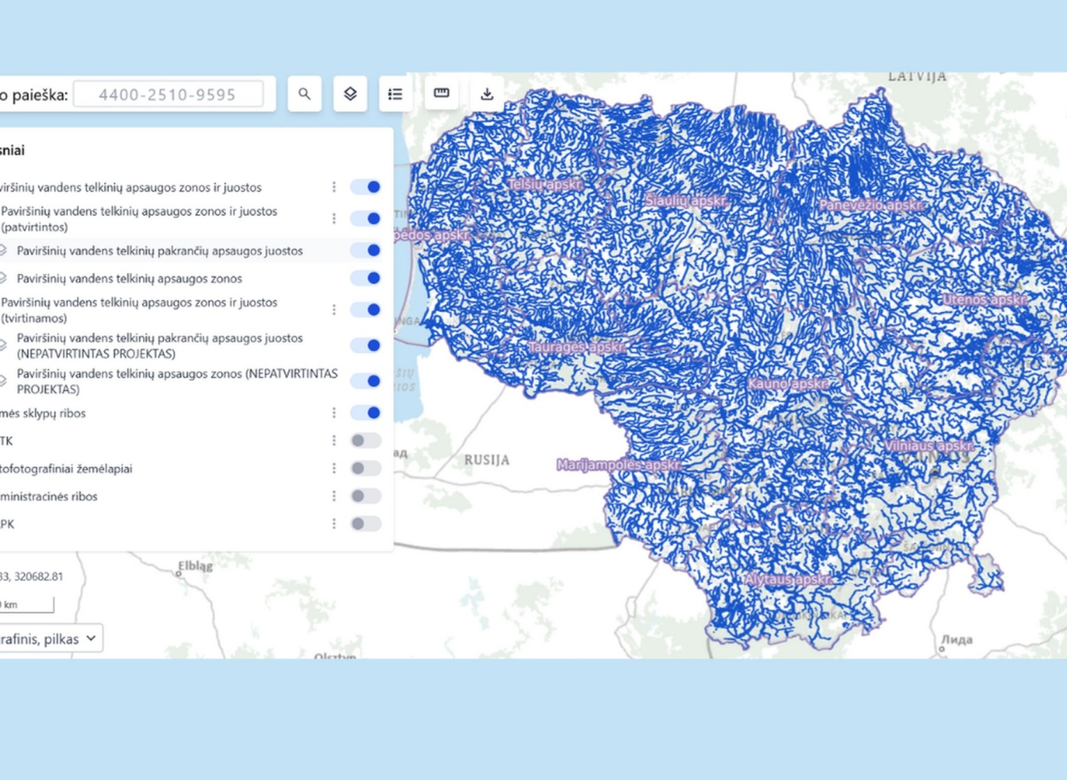The width and height of the screenshot is (1067, 780).
Task: Open the legend list icon in toolbar
Action: [395, 94]
